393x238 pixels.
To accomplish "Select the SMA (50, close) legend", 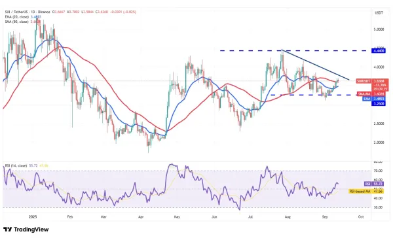I will click(17, 22).
